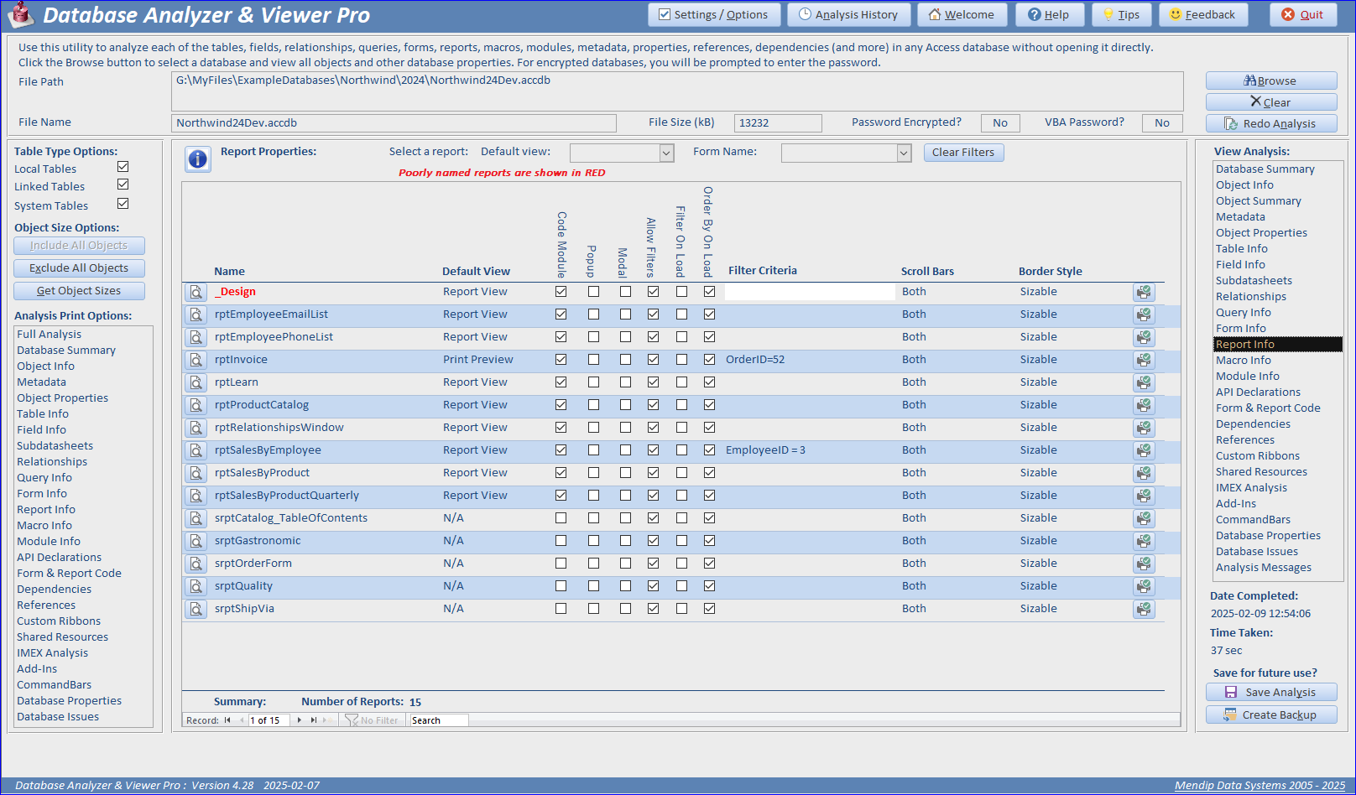
Task: Click print icon at end of srptGastronomic row
Action: coord(1144,541)
